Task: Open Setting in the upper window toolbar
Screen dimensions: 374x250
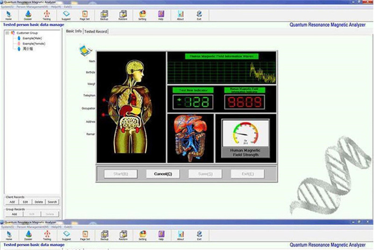Action: (143, 15)
